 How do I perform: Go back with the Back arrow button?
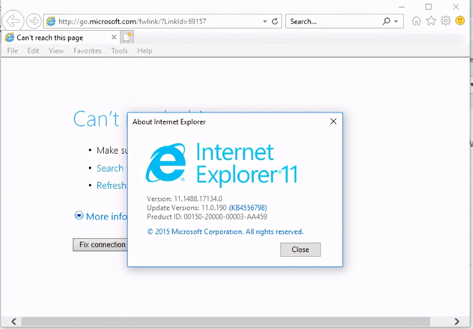[x=13, y=21]
